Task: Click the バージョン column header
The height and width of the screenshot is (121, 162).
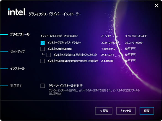Action: (106, 36)
